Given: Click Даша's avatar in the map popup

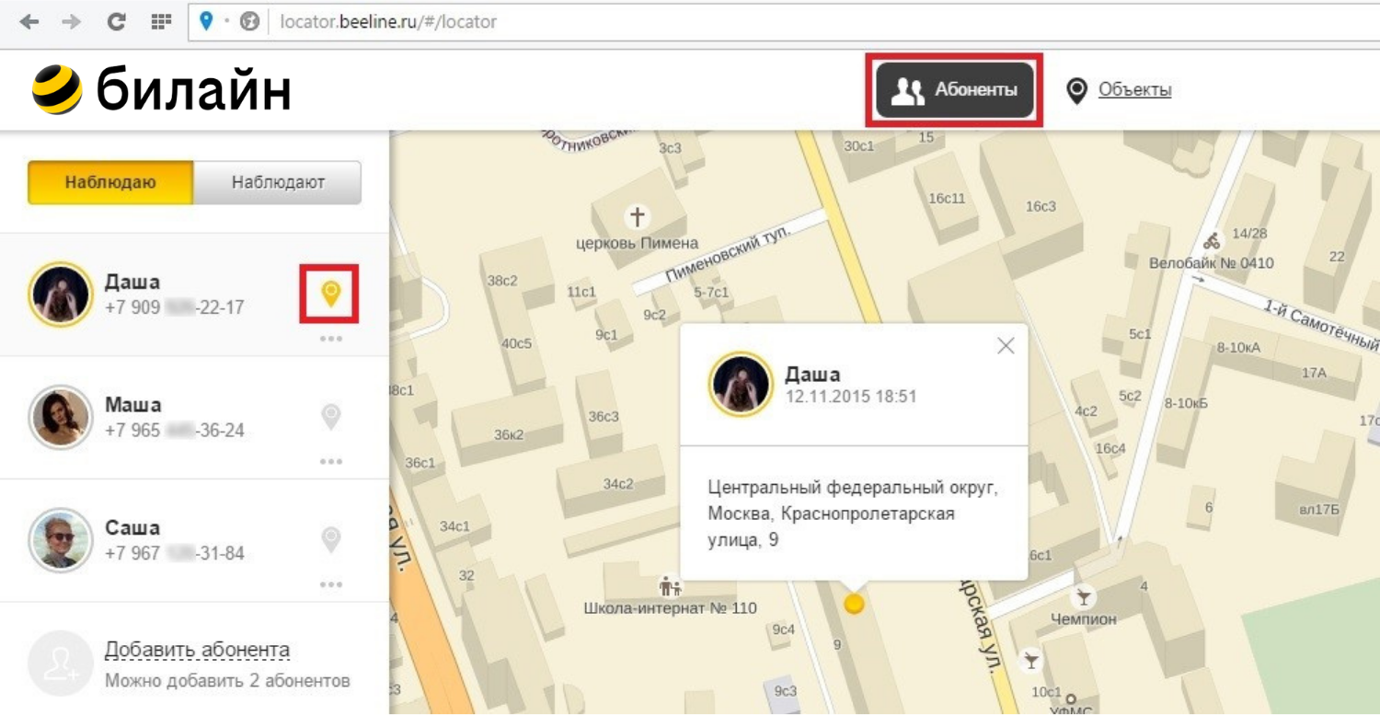Looking at the screenshot, I should (x=740, y=385).
